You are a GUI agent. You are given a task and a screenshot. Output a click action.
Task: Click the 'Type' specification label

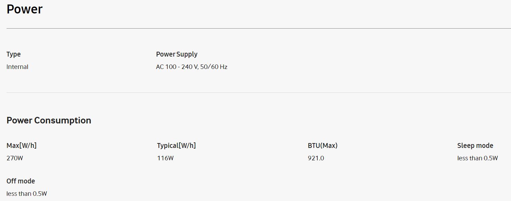coord(13,54)
